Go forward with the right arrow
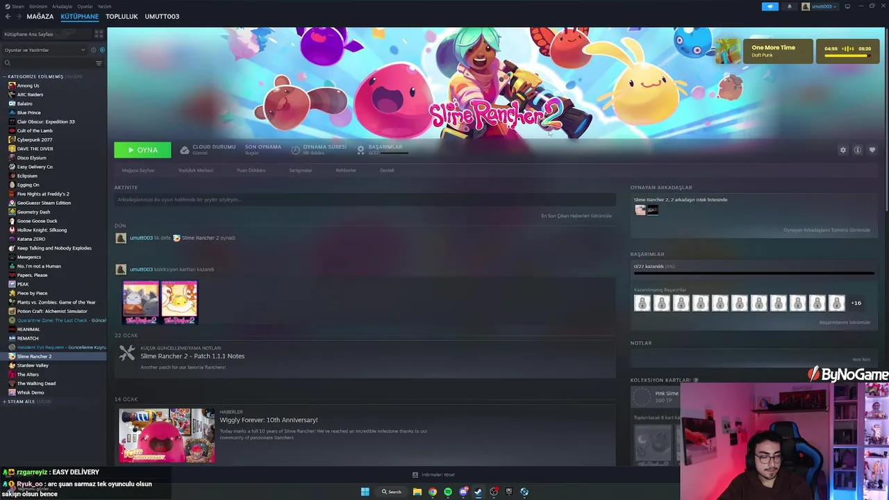 tap(18, 16)
